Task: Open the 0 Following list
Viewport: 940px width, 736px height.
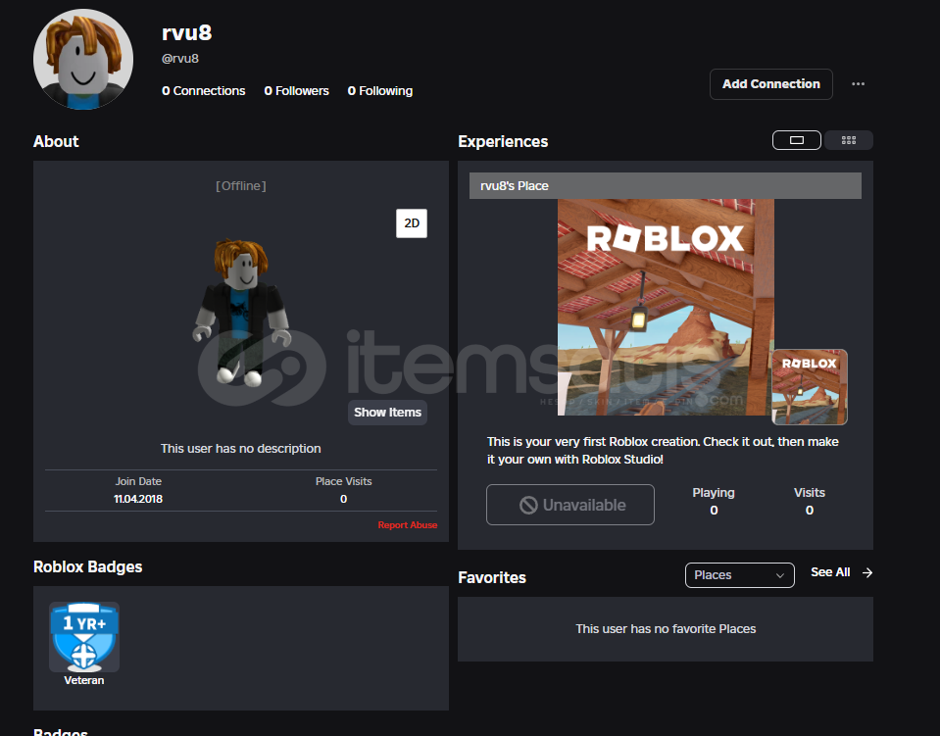Action: click(380, 91)
